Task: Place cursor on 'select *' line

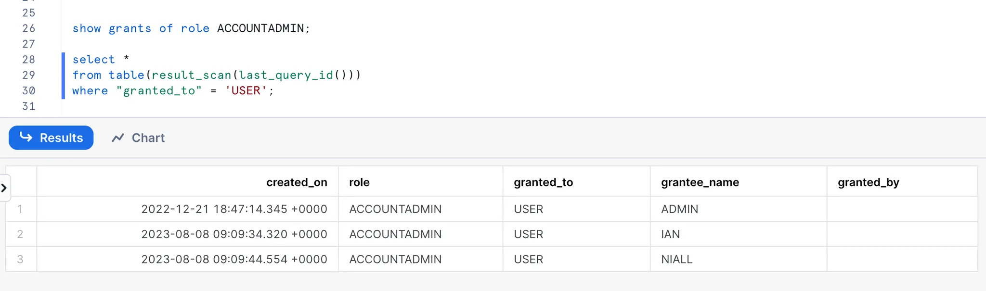Action: coord(101,59)
